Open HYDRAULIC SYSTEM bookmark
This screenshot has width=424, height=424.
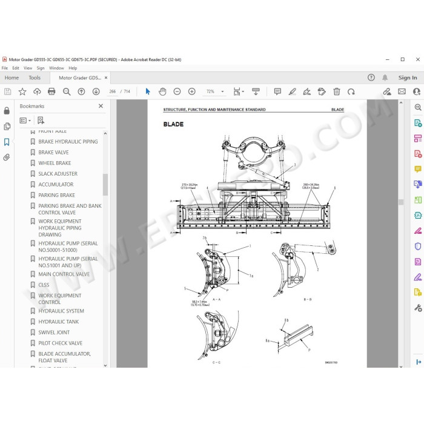(x=61, y=311)
